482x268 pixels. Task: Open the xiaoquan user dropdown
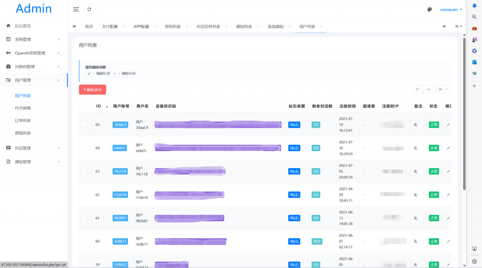(x=451, y=9)
